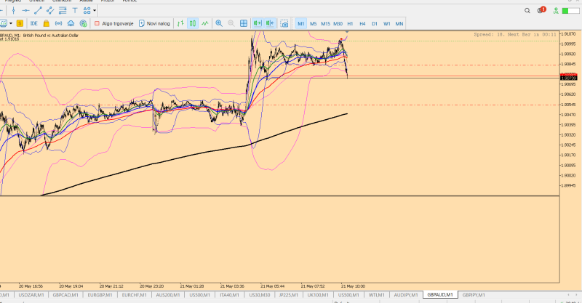Select the MN timeframe

(x=399, y=23)
